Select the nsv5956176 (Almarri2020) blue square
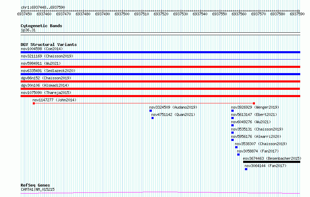 click(233, 140)
